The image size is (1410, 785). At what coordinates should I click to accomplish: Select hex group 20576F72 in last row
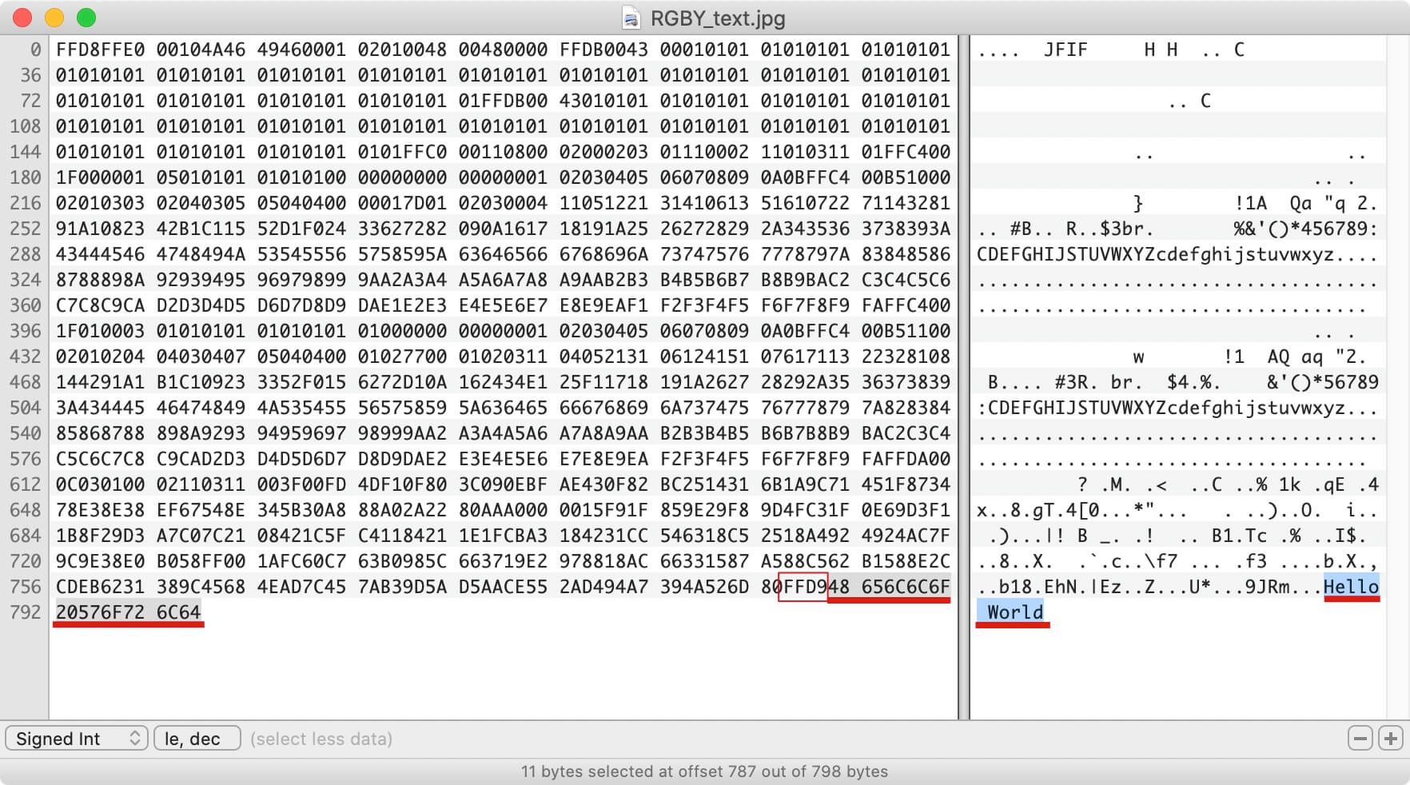click(101, 612)
